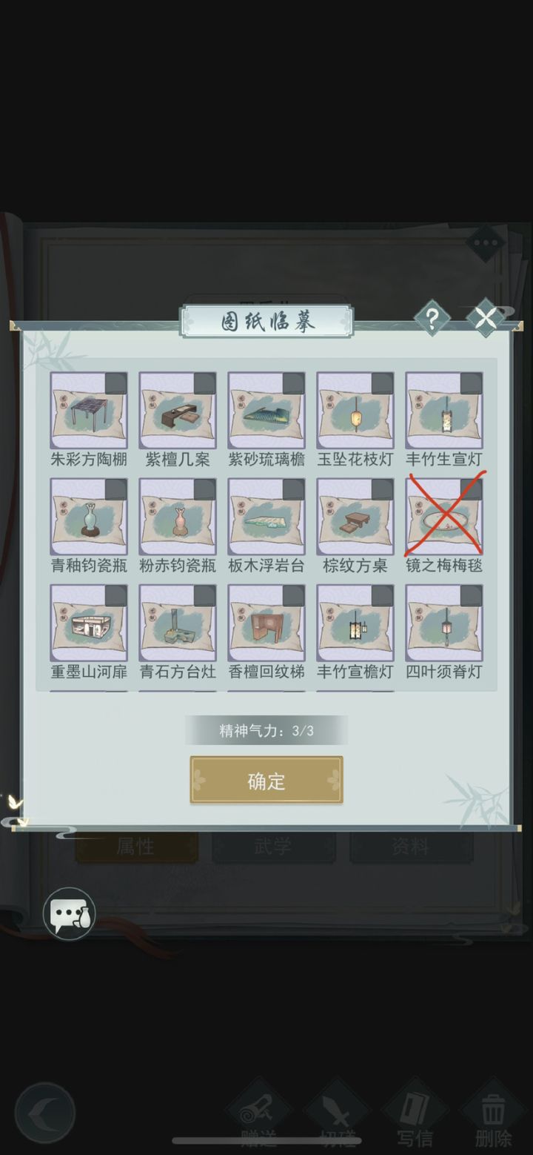The height and width of the screenshot is (1155, 533).
Task: Switch to the 属性 tab
Action: click(x=136, y=847)
